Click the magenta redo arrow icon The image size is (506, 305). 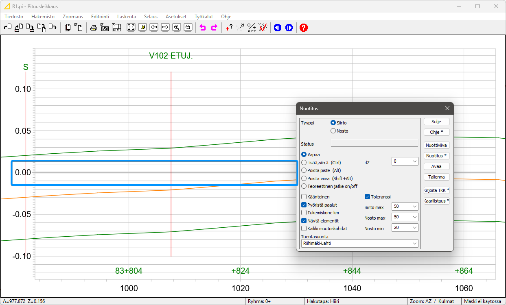pos(214,28)
